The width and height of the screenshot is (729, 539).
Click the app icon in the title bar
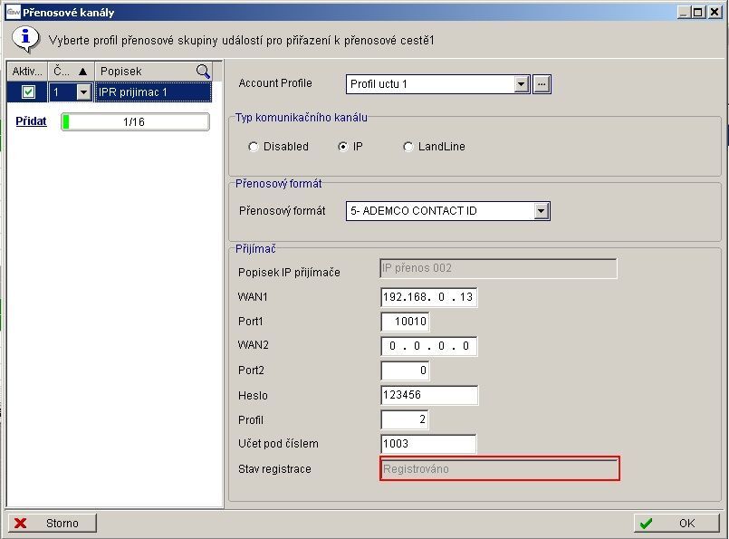click(14, 12)
